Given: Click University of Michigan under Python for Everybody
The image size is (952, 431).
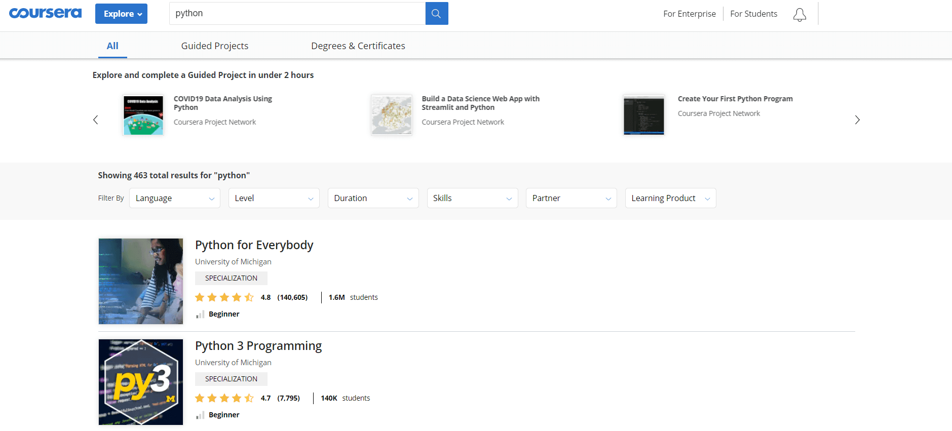Looking at the screenshot, I should (x=233, y=262).
